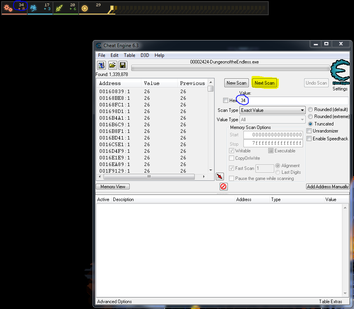This screenshot has width=354, height=309.
Task: Click results list scroll right arrow
Action: point(204,177)
